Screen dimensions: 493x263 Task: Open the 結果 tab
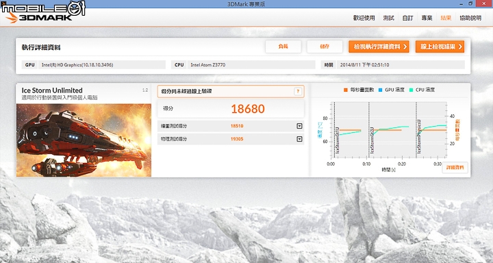click(446, 18)
